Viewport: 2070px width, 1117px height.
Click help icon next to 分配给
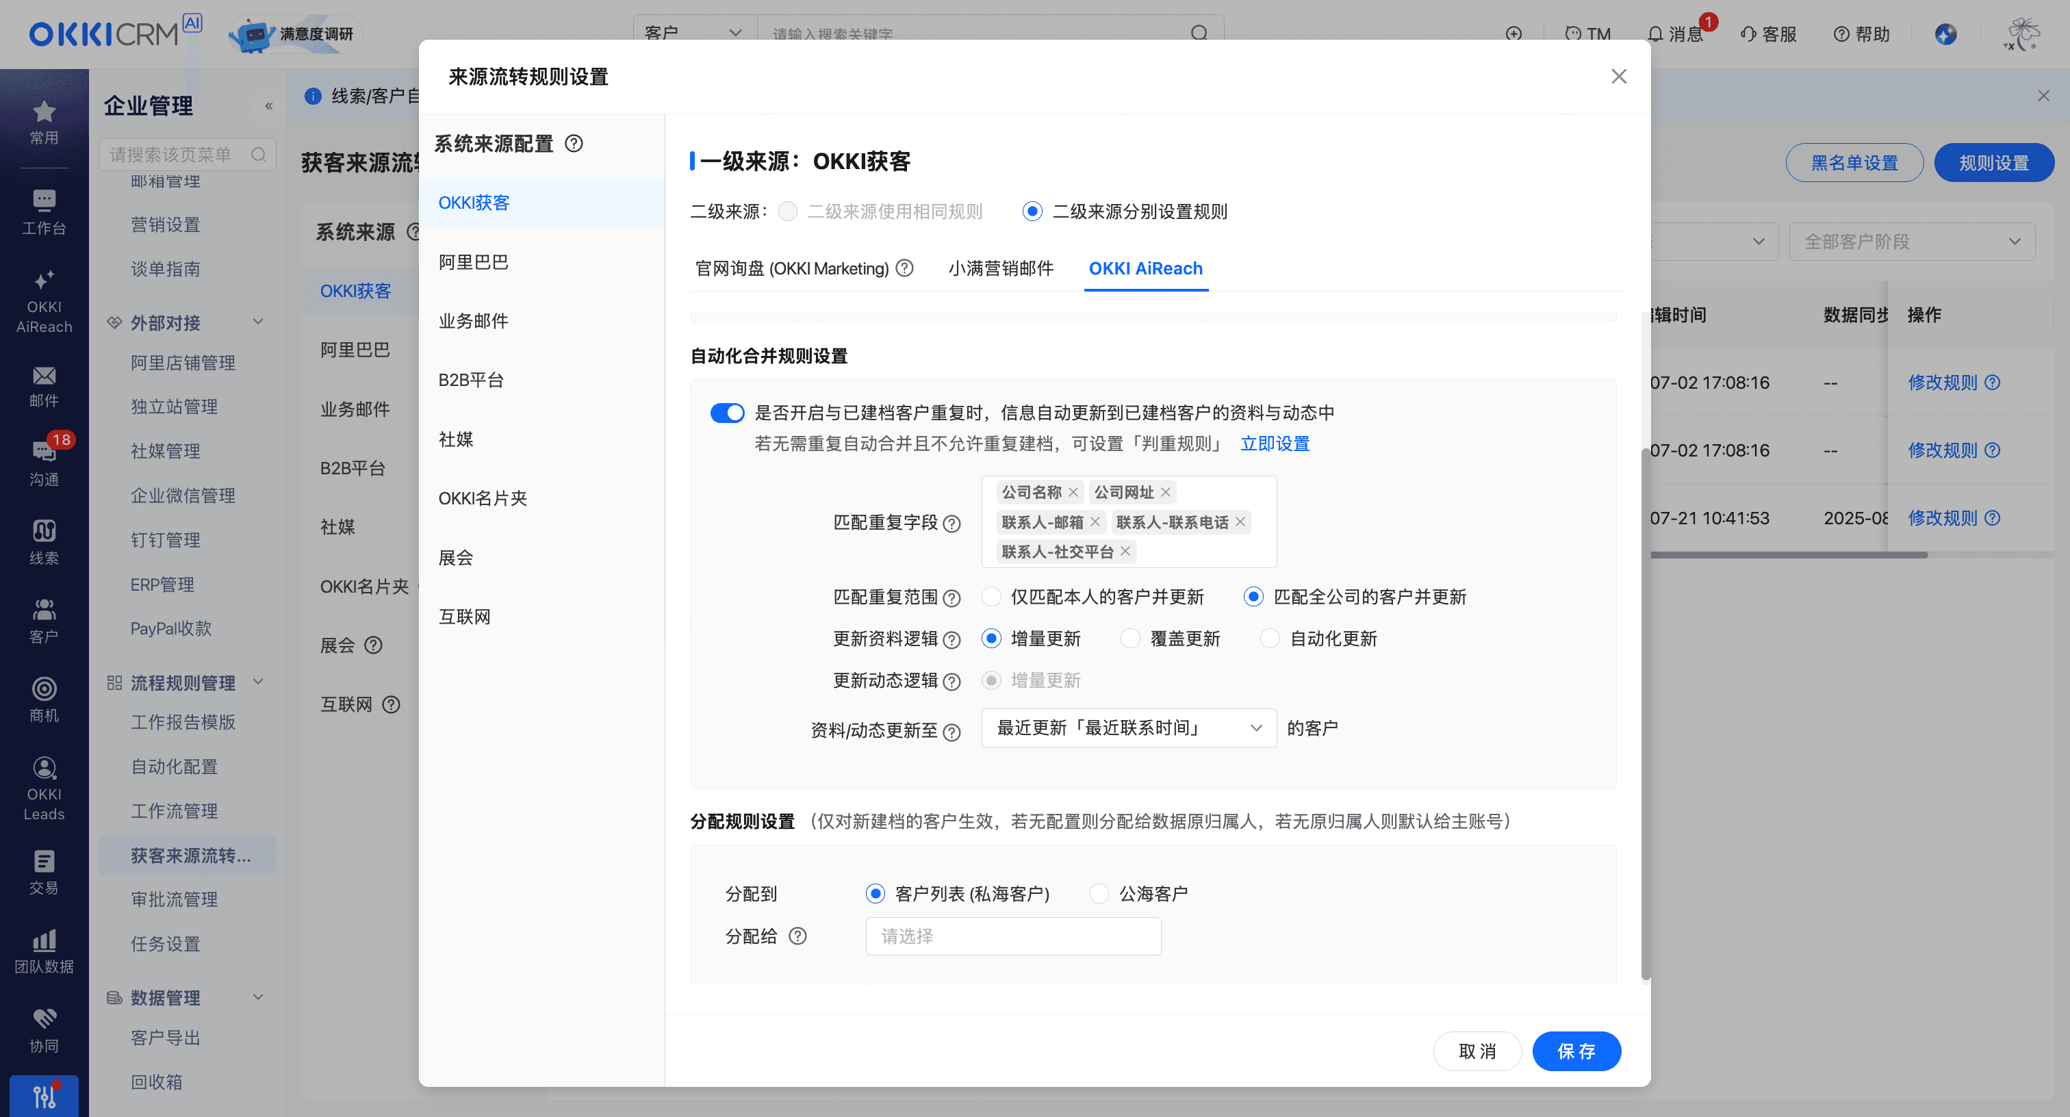pyautogui.click(x=797, y=936)
